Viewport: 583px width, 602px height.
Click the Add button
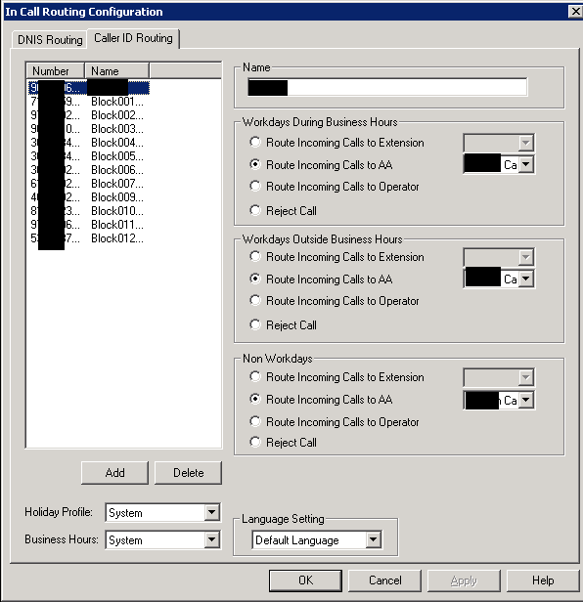tap(114, 473)
